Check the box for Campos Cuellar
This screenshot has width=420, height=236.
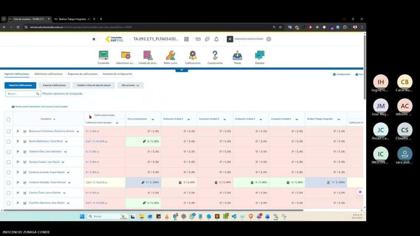(9, 162)
